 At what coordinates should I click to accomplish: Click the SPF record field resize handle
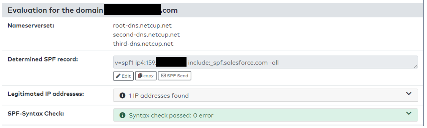416,67
